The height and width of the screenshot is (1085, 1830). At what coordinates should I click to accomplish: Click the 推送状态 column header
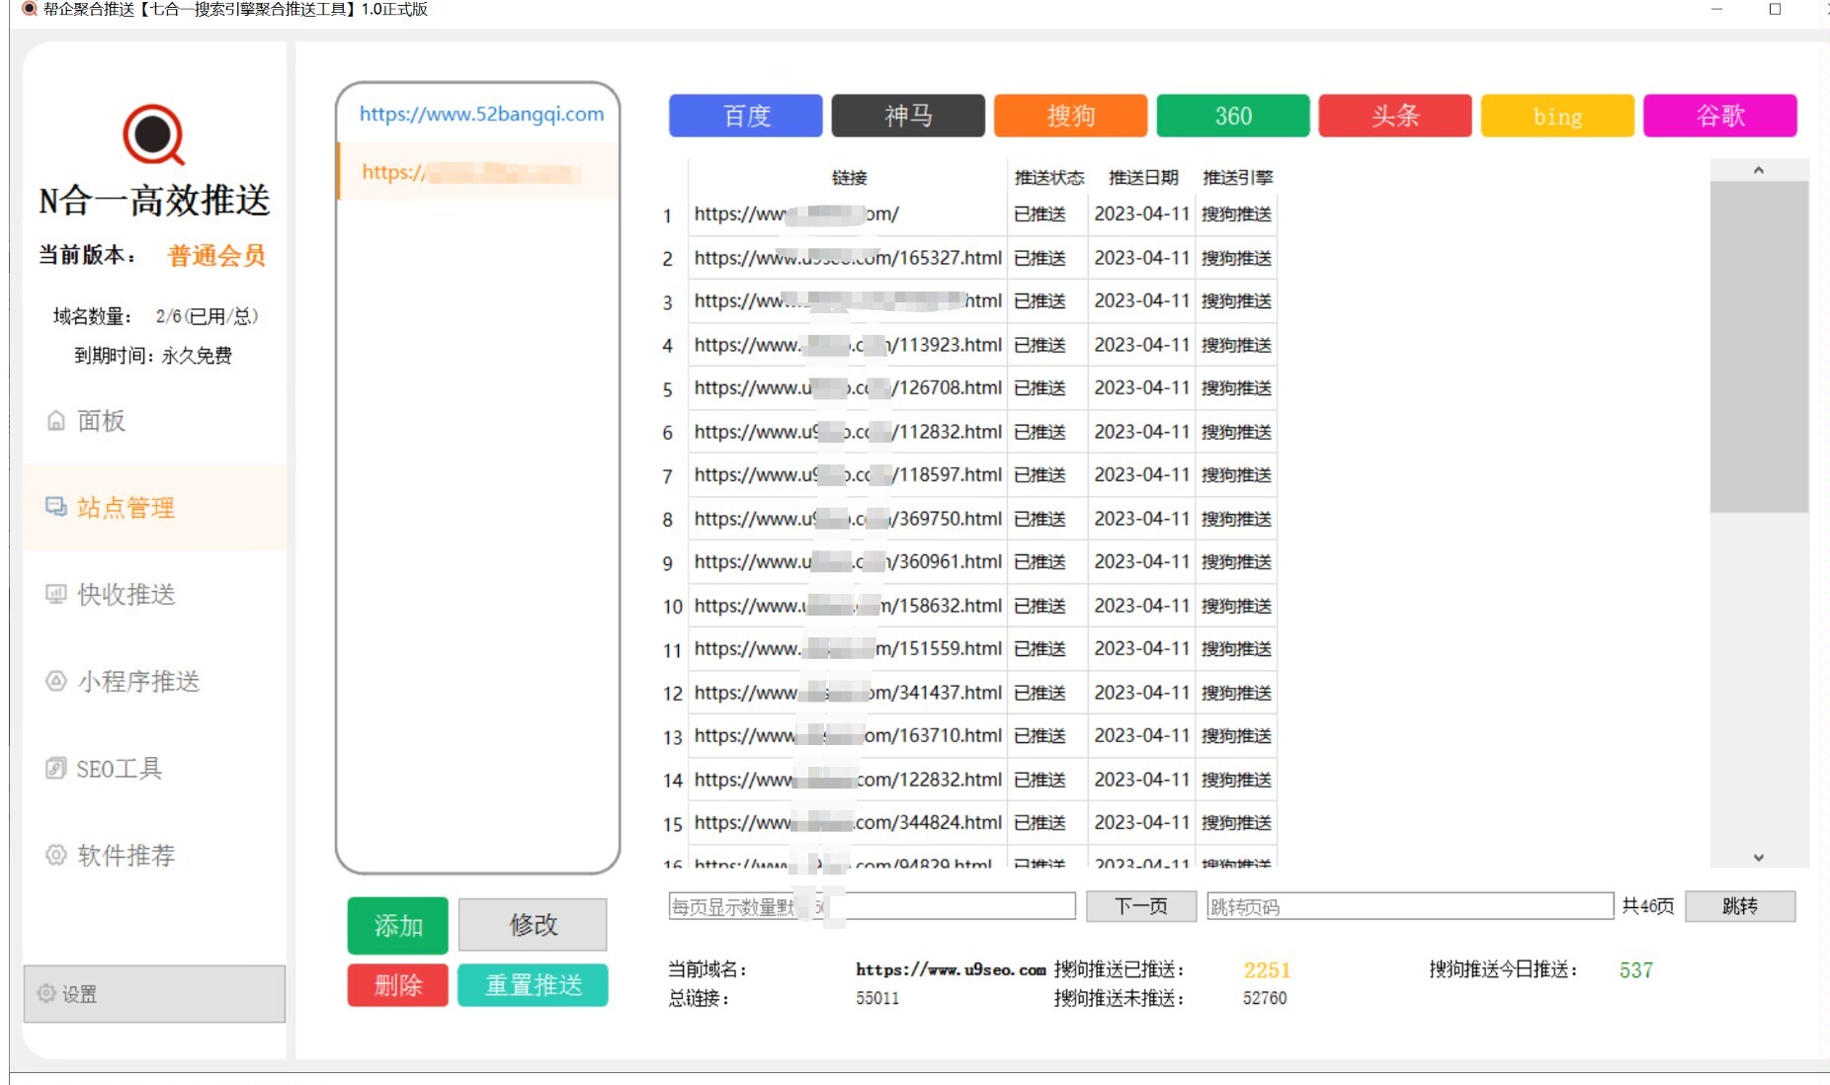1048,178
